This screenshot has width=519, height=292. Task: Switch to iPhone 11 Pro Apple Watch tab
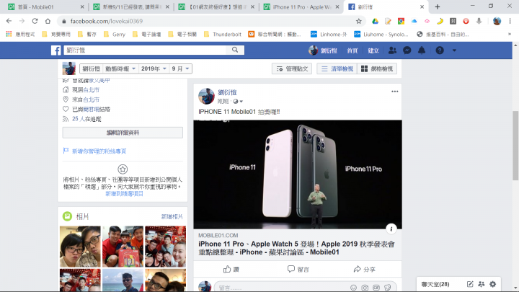point(301,6)
